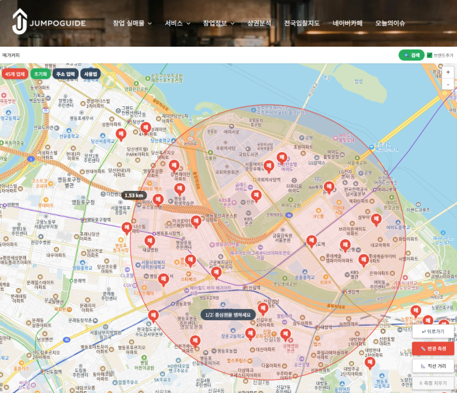Click the IFC몰 map label
Image resolution: width=457 pixels, height=393 pixels.
(319, 216)
